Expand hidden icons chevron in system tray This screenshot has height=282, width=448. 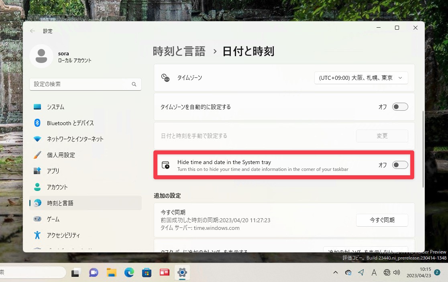coord(335,272)
